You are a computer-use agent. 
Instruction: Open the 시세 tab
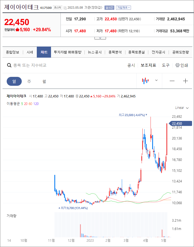point(30,52)
